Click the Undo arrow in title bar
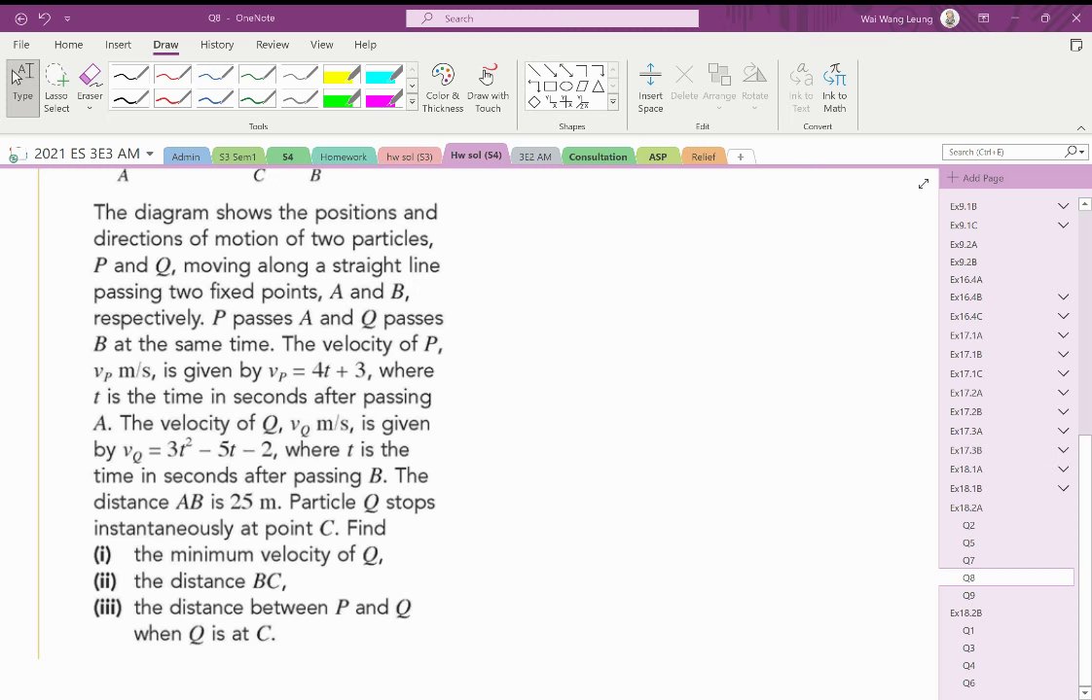 coord(45,18)
